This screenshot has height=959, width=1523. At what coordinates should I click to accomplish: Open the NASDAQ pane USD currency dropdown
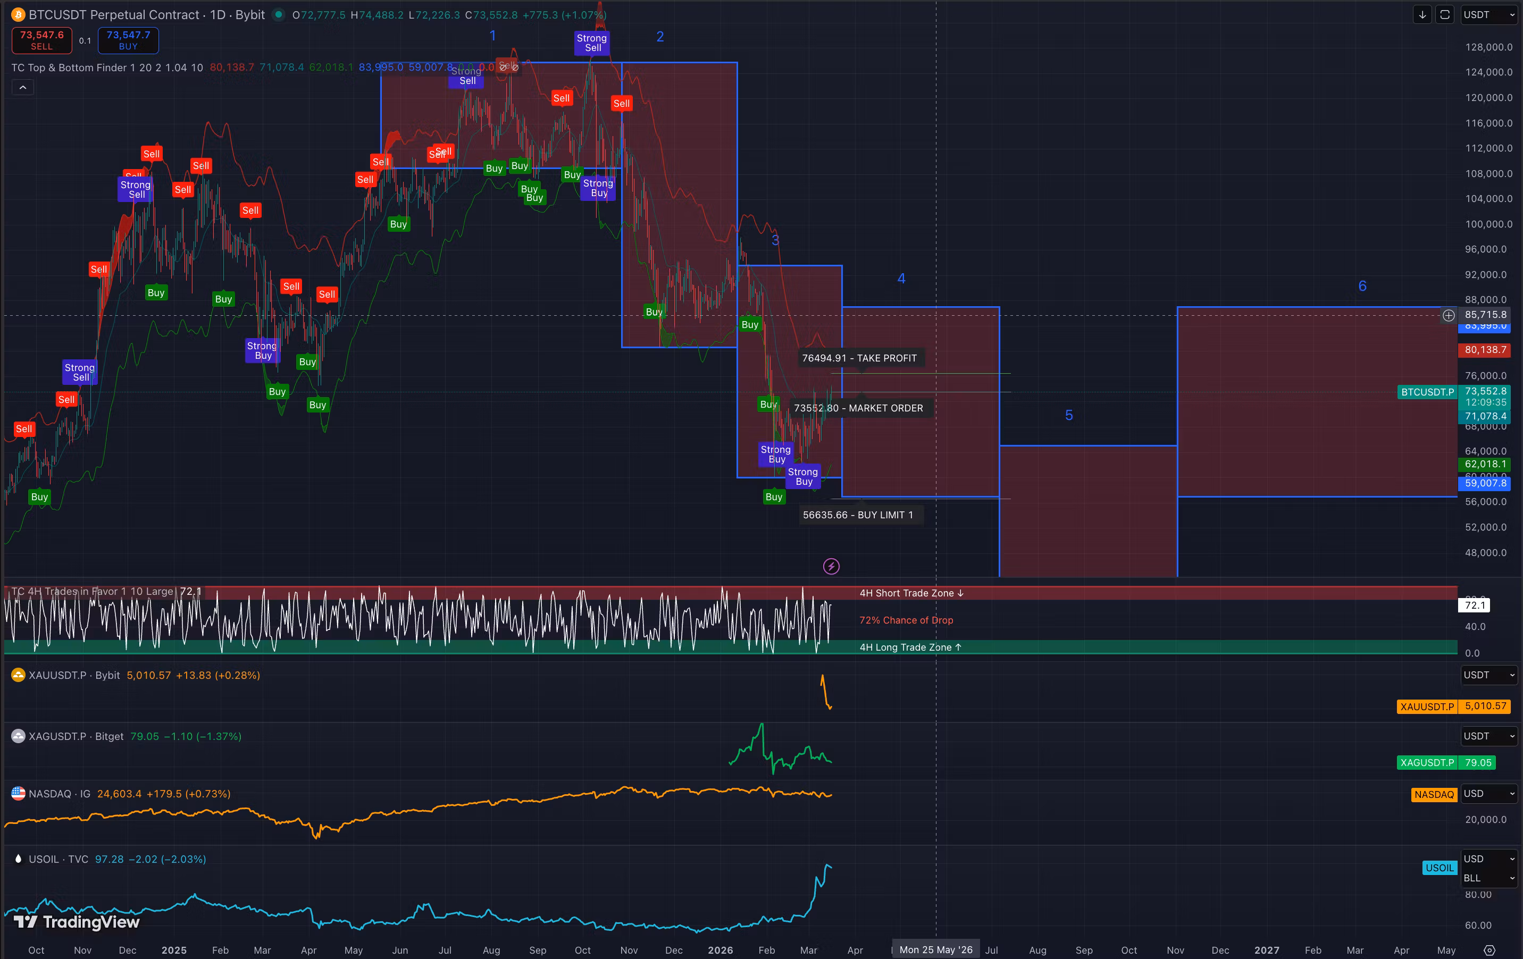pos(1489,794)
